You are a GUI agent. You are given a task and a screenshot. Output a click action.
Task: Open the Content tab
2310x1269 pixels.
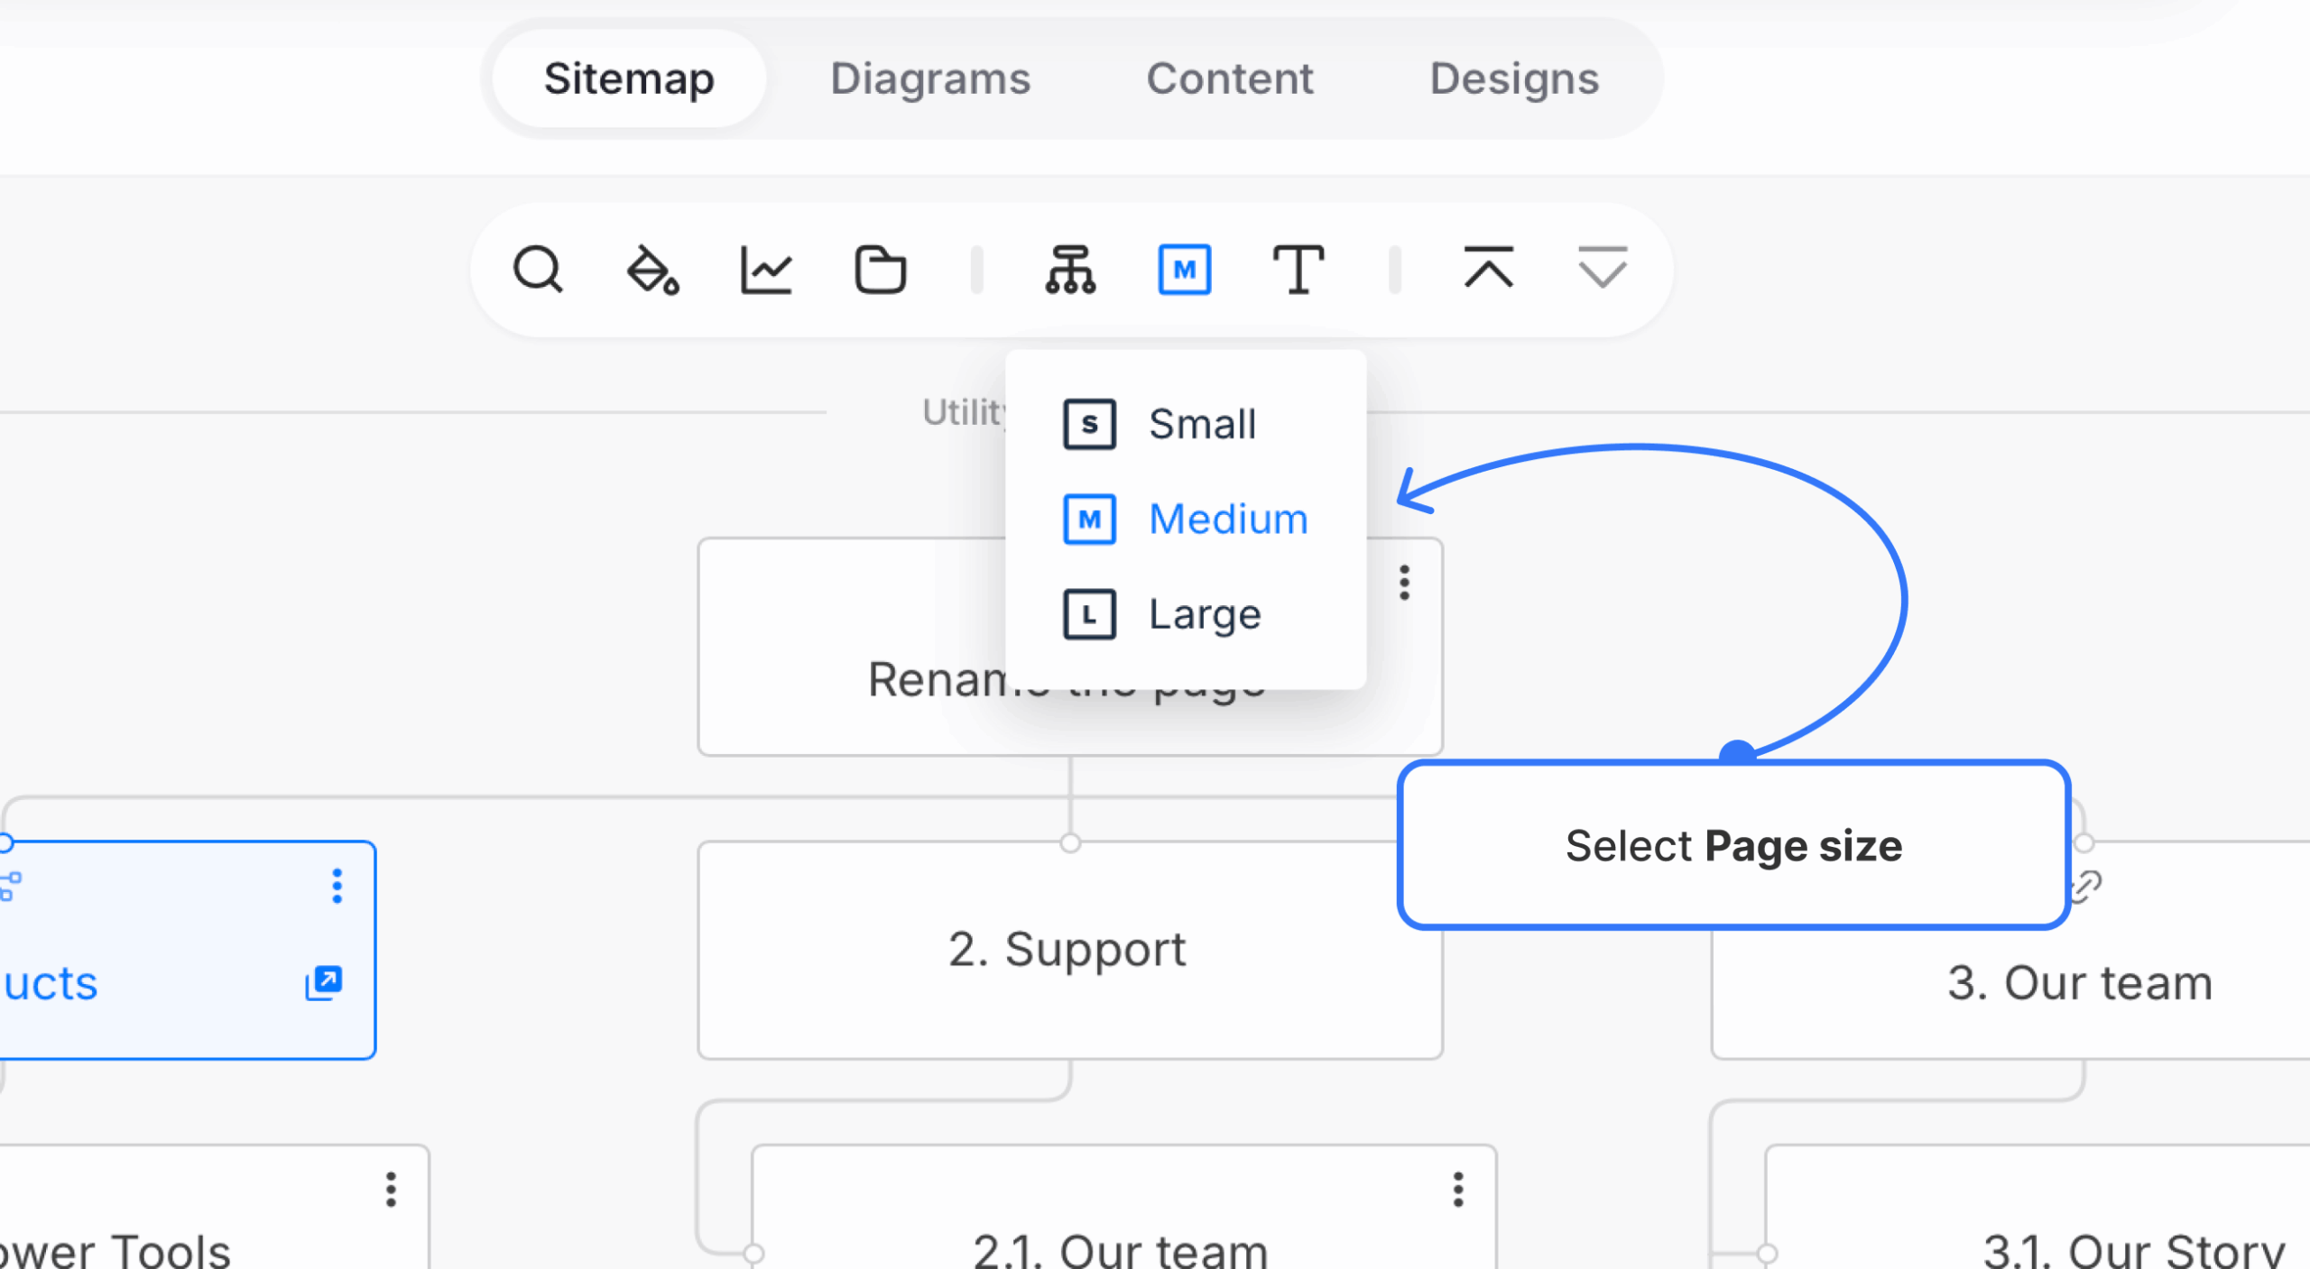point(1230,78)
